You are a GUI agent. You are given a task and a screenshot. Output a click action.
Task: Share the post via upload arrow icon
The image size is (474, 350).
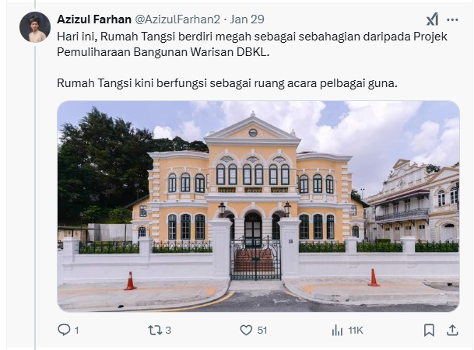tap(452, 330)
